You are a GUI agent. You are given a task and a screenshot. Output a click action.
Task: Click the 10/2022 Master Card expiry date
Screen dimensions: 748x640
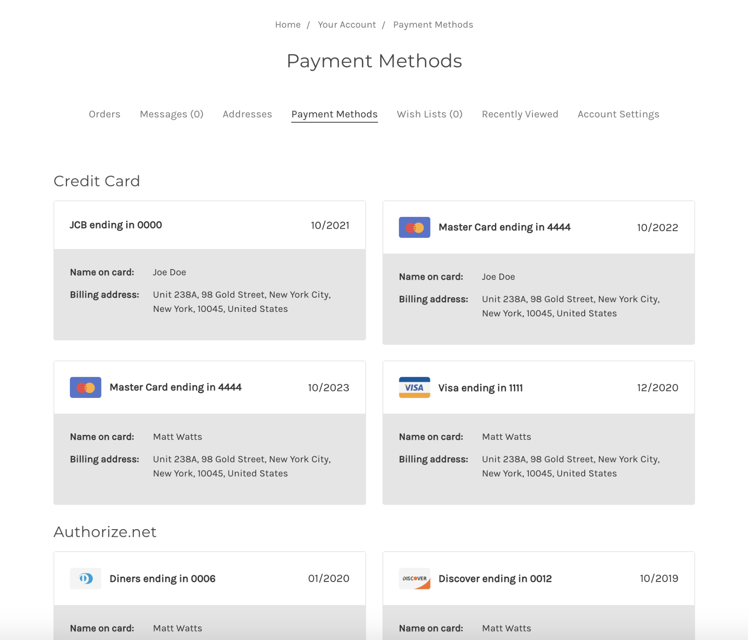(657, 227)
